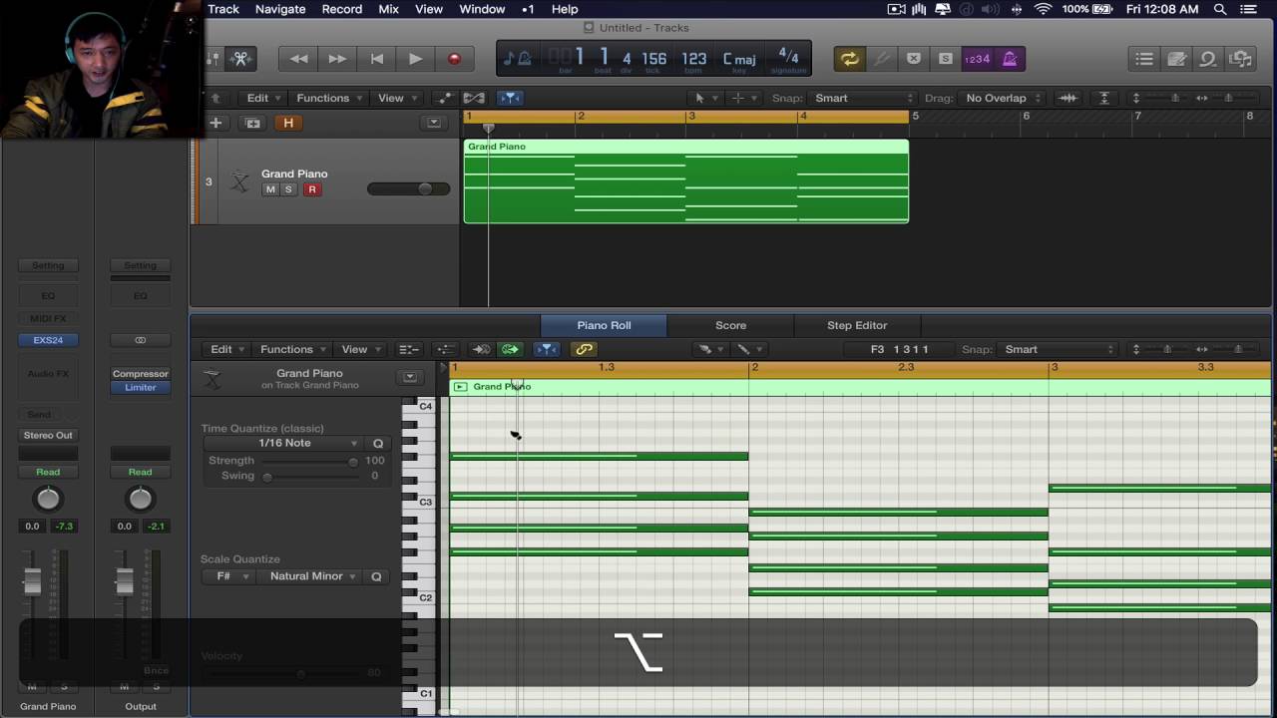Solo the Grand Piano track
The height and width of the screenshot is (718, 1277).
click(x=289, y=189)
